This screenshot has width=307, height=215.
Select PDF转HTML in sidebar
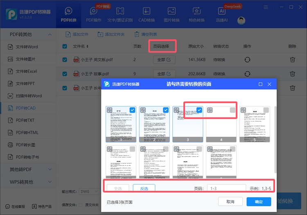coord(28,133)
